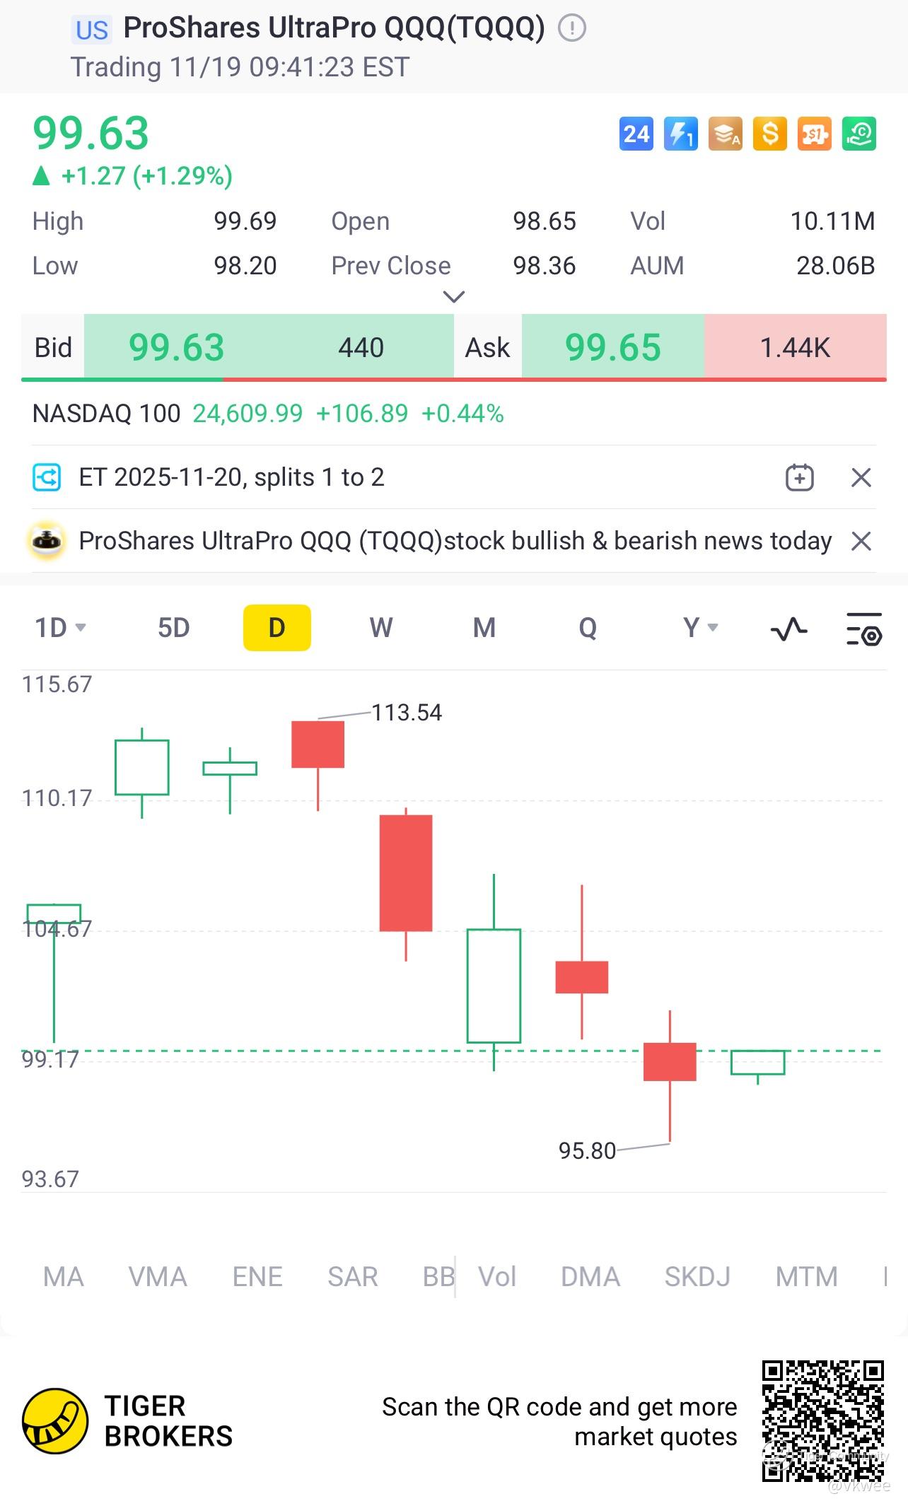Expand quote details chevron below Prev Close

[x=453, y=297]
